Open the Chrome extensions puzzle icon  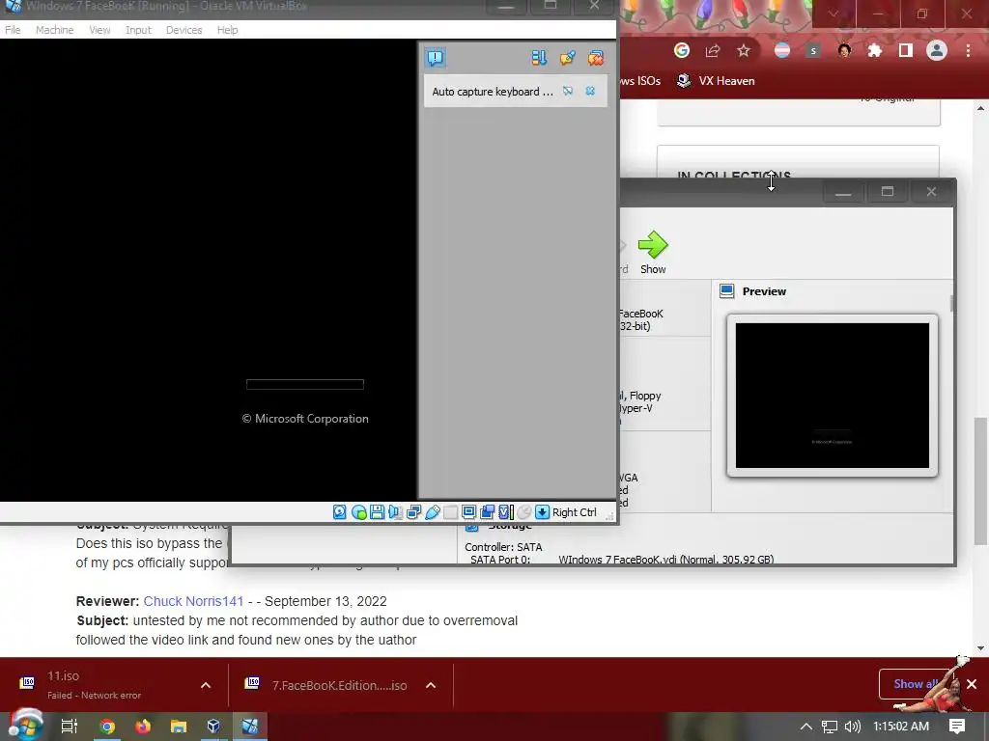(875, 50)
